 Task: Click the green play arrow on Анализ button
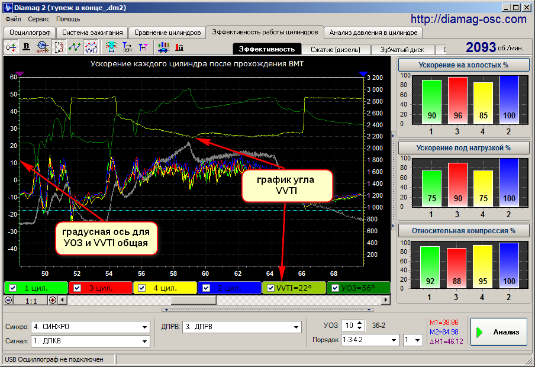point(480,332)
